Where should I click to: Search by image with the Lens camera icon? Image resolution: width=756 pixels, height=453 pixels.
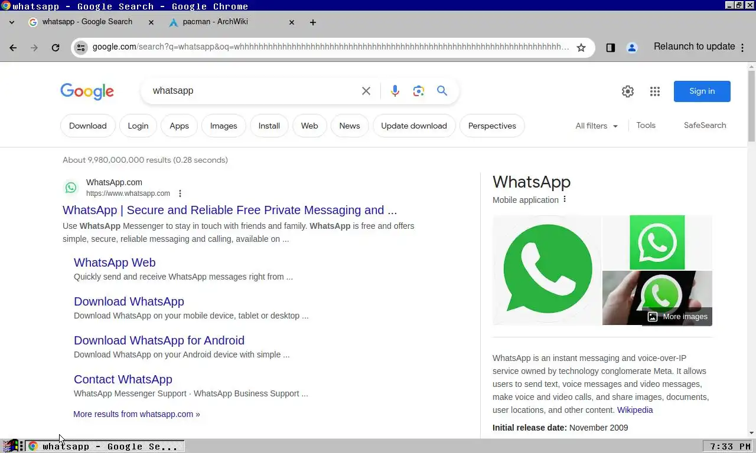tap(419, 91)
